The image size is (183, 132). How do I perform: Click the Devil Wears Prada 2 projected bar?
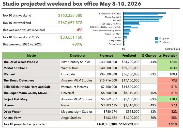144,13
